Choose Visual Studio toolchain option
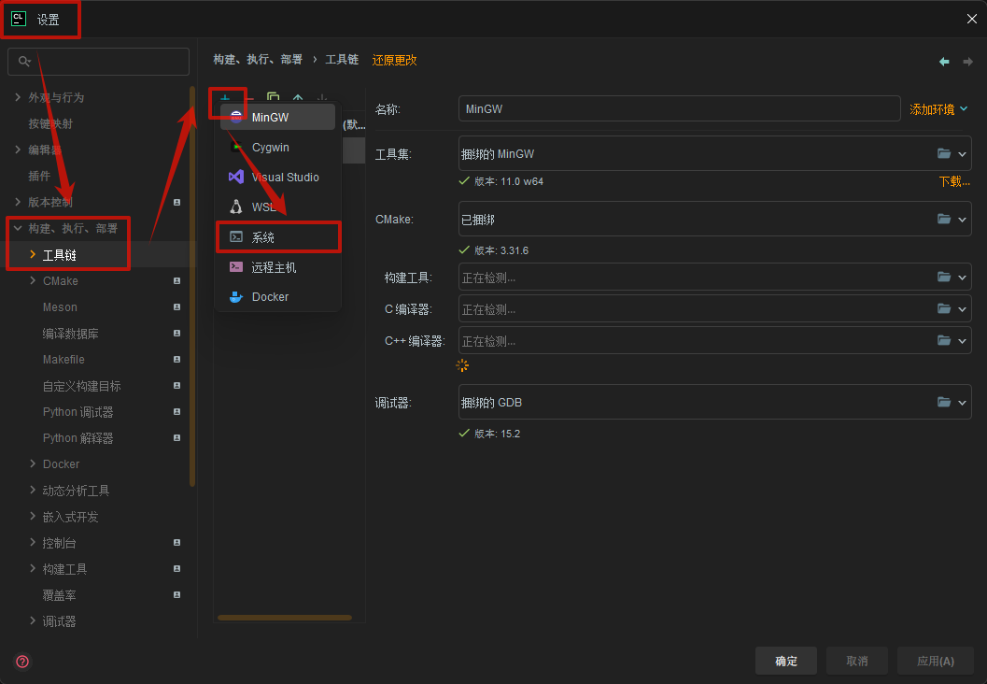 [x=277, y=177]
